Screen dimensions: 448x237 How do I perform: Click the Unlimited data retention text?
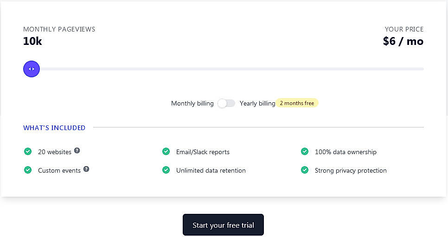(x=211, y=170)
